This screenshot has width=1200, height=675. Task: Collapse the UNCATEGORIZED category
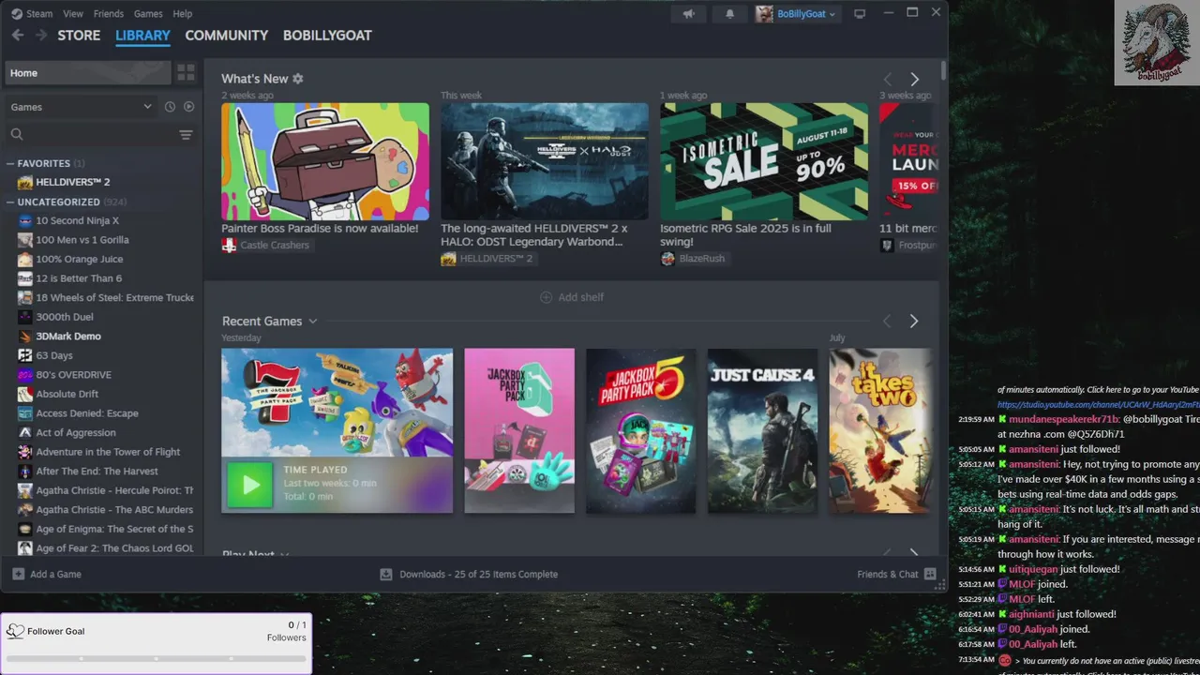coord(10,202)
